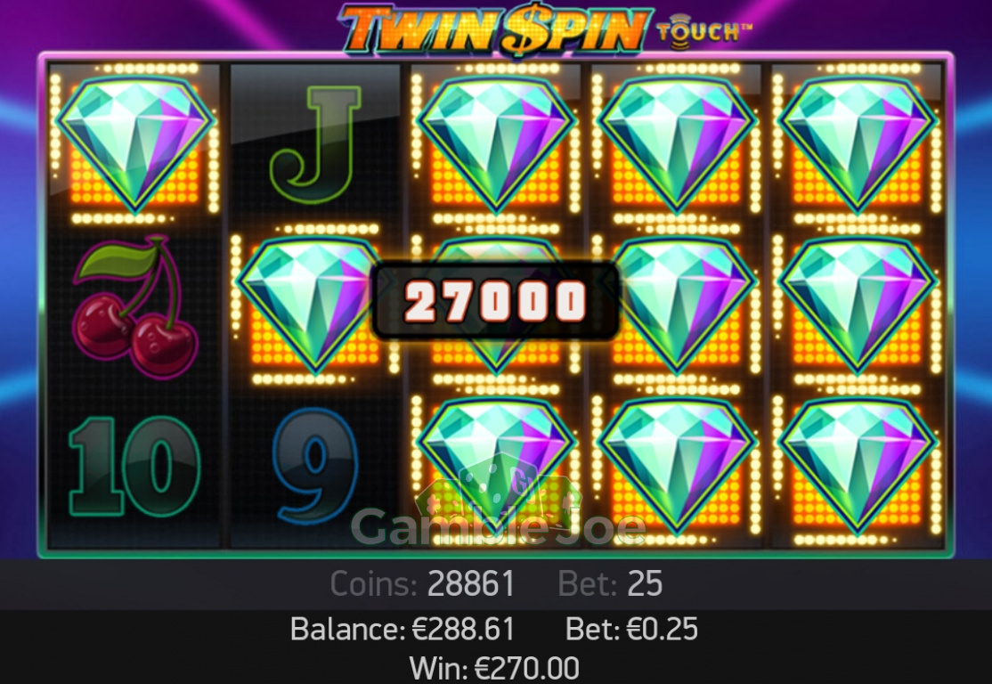Tap the cherries symbol on the first reel
Viewport: 992px width, 684px height.
[x=135, y=307]
